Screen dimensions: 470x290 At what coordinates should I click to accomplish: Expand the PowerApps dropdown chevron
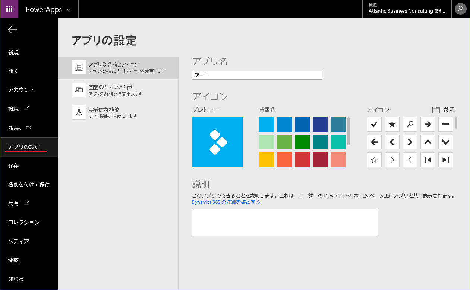pyautogui.click(x=69, y=10)
